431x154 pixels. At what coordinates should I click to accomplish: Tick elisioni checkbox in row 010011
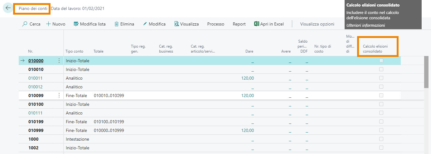(x=381, y=78)
